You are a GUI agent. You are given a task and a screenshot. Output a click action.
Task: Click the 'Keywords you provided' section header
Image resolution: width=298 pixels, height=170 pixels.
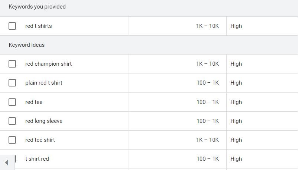[x=37, y=7]
